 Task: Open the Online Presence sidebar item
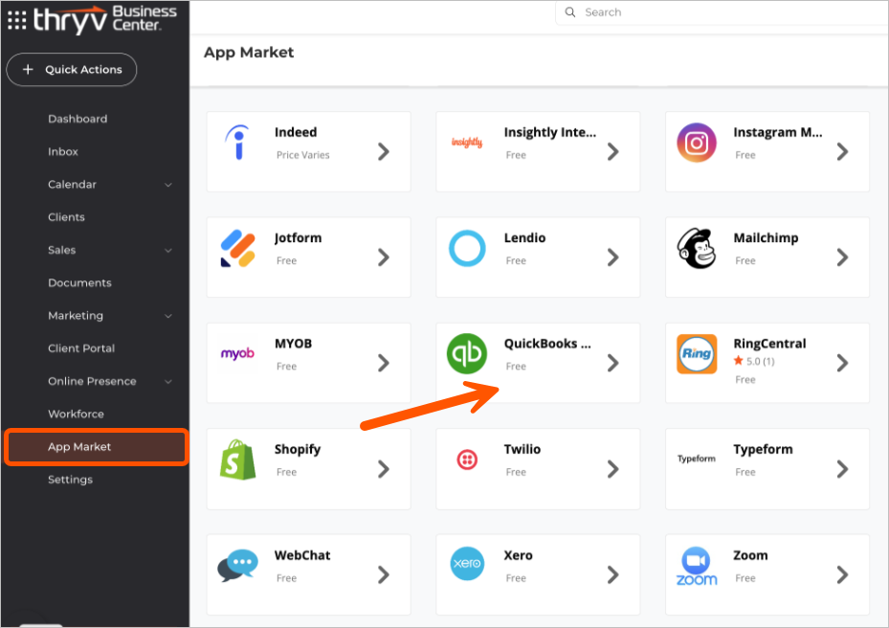coord(92,381)
